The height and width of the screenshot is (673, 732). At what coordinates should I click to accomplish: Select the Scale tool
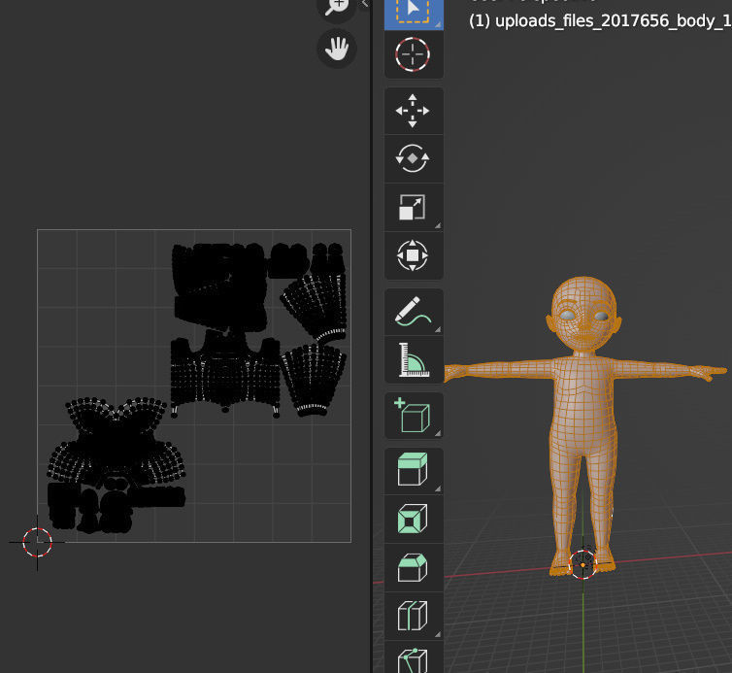(x=414, y=208)
